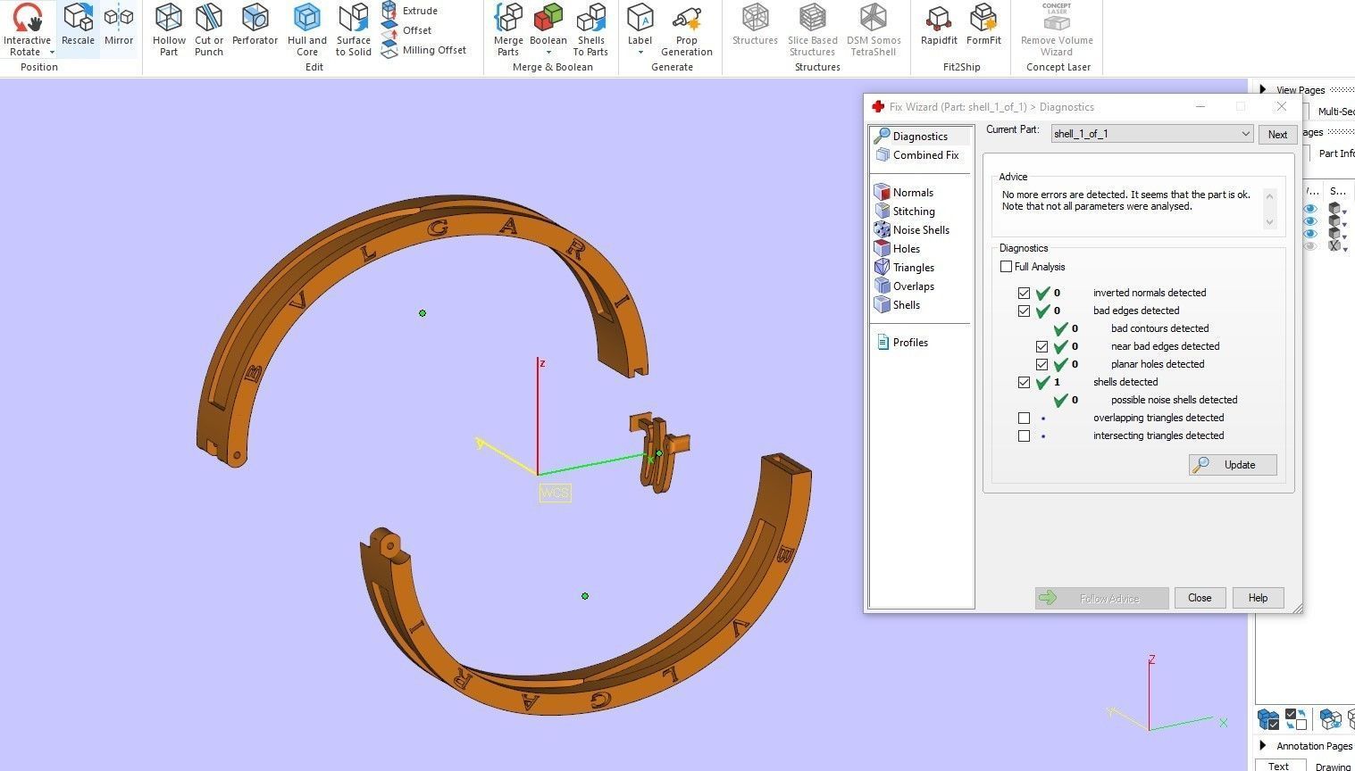Click the Update button

(1233, 465)
